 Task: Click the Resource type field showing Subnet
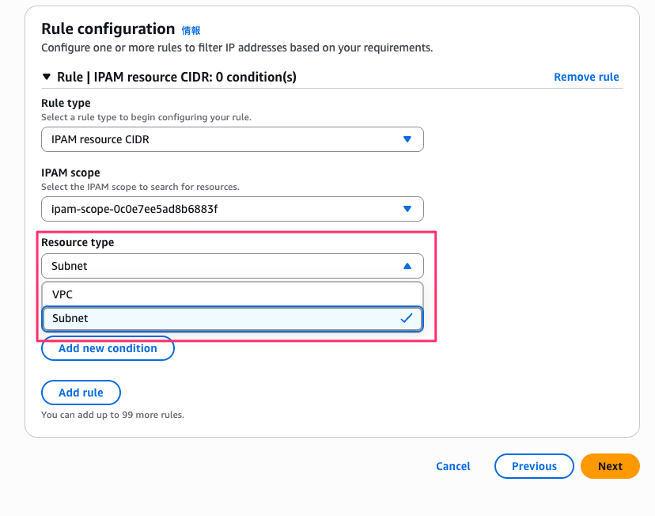point(221,266)
